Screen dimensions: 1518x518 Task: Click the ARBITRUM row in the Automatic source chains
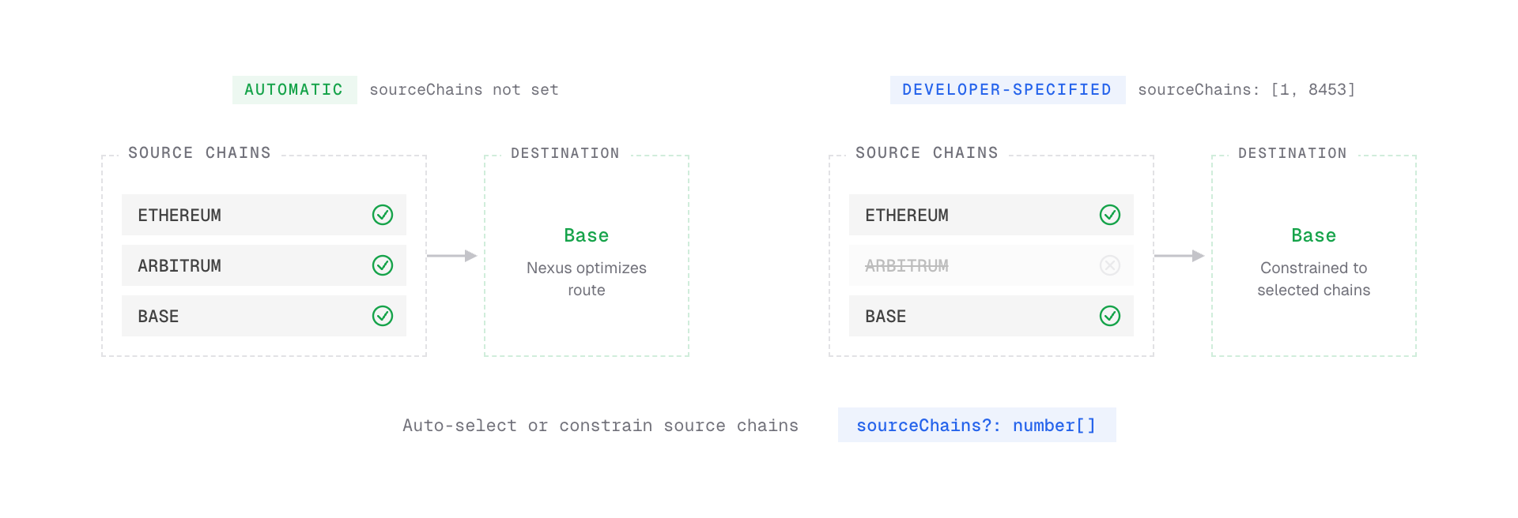point(264,265)
